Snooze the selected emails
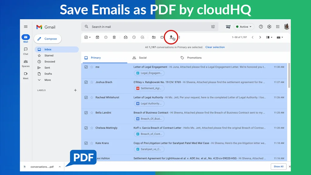The image size is (311, 175). pos(134,37)
